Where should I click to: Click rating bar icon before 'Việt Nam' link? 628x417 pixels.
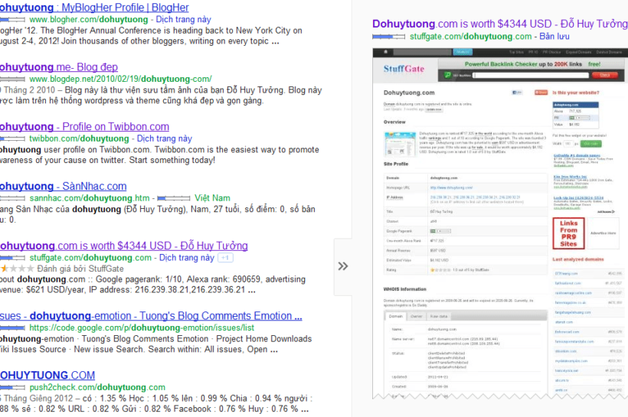[173, 198]
